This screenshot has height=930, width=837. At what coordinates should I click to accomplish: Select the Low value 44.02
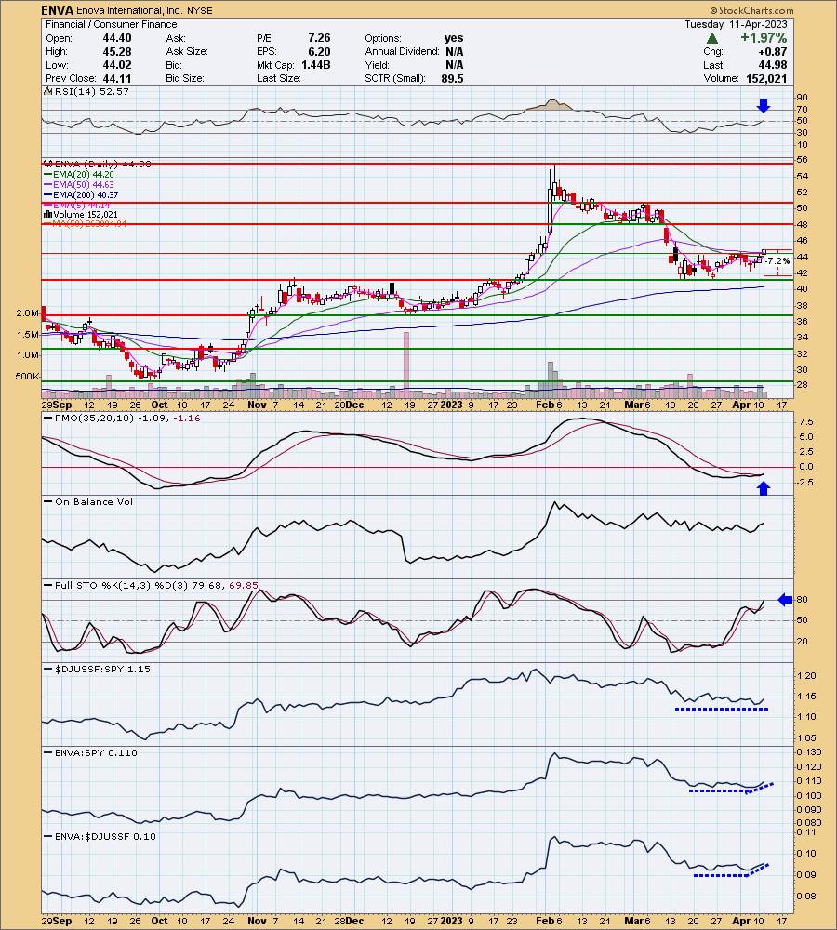pos(116,65)
